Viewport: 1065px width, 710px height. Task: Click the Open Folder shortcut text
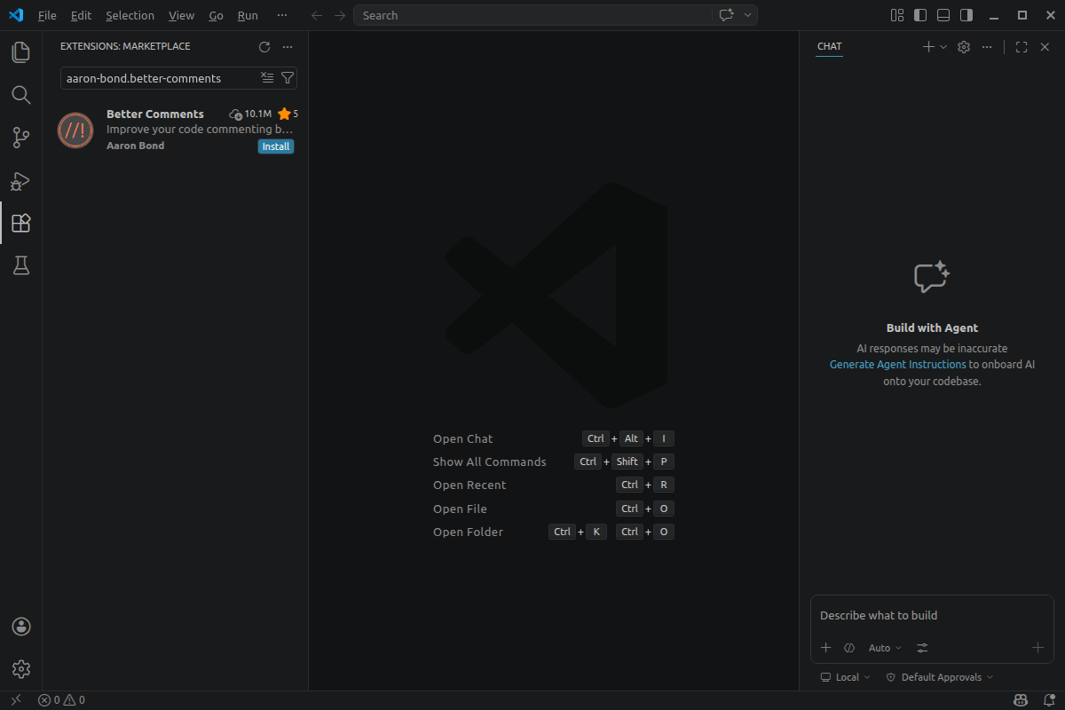click(468, 532)
